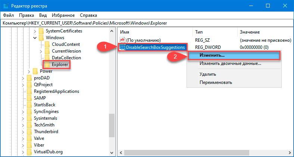Screen dimensions: 294x157
Task: Open the Справка menu
Action: tap(88, 15)
